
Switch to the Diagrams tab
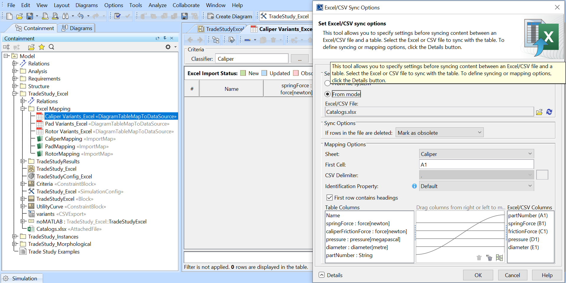click(77, 28)
